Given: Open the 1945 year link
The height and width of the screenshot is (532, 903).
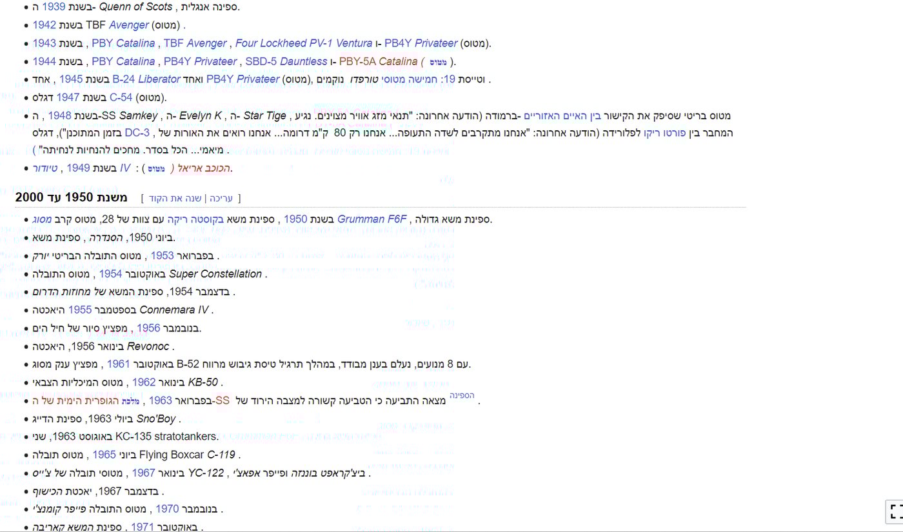Looking at the screenshot, I should tap(71, 79).
